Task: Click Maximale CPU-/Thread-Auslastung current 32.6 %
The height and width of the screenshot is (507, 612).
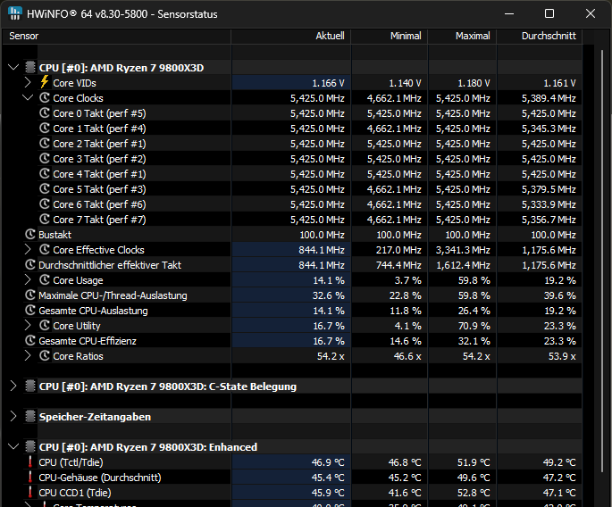Action: point(328,295)
